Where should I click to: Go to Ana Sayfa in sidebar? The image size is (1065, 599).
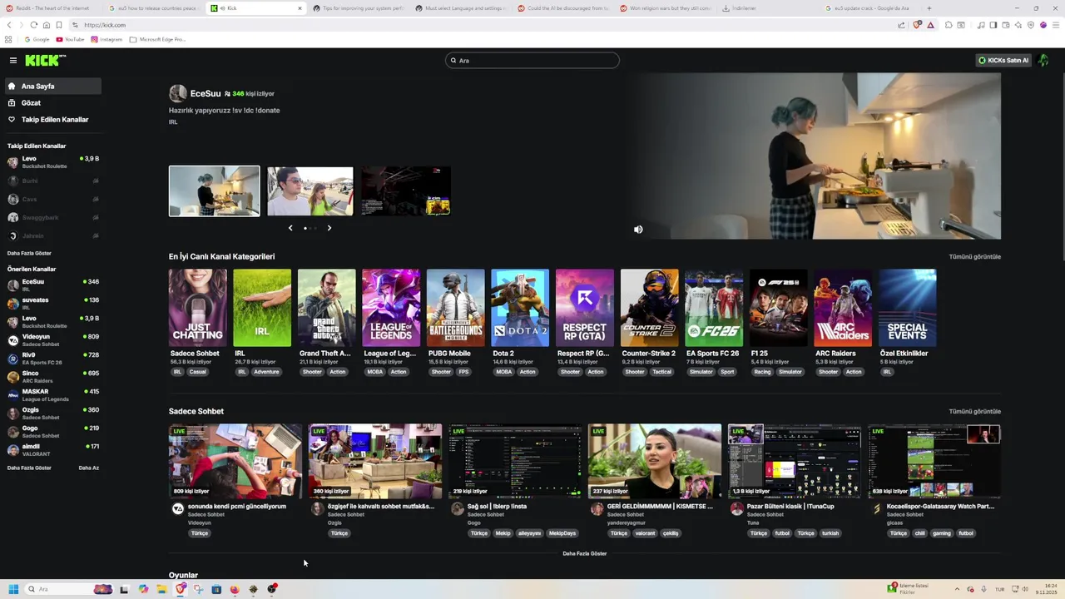52,86
